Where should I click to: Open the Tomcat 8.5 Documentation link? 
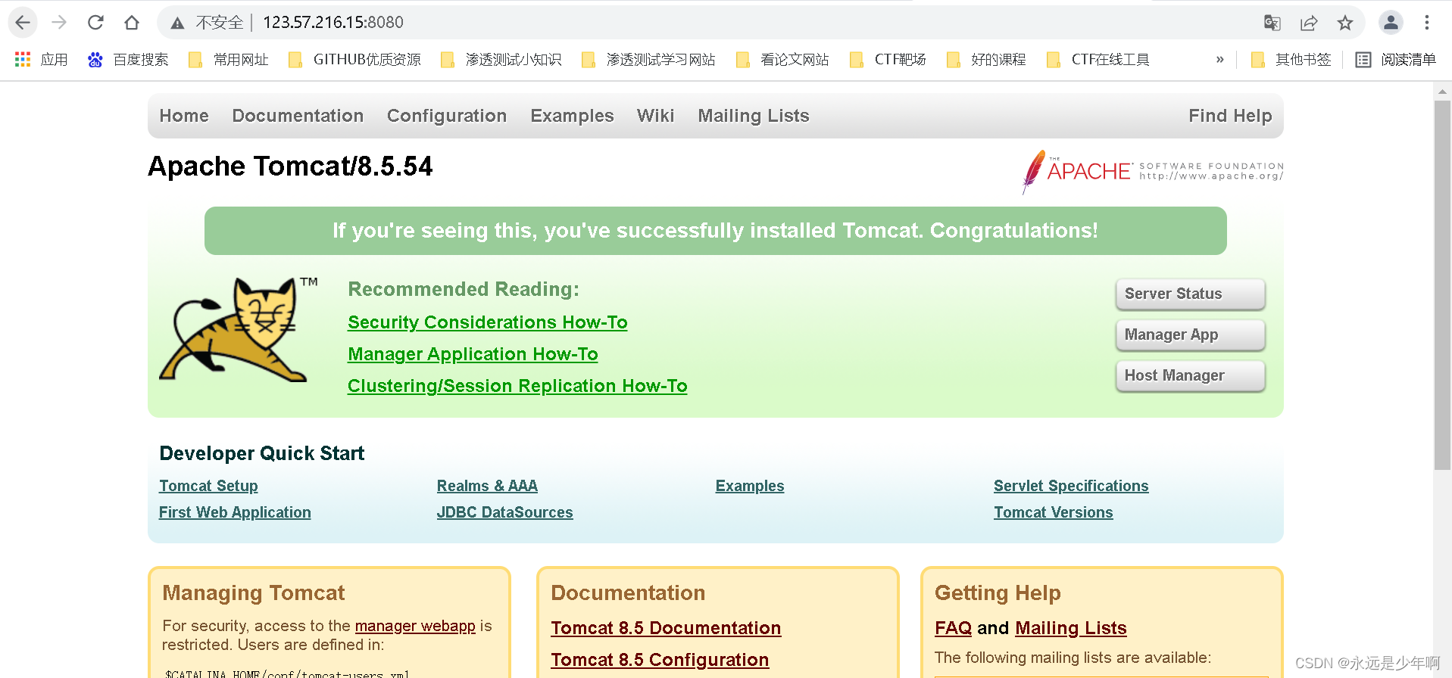(x=666, y=628)
